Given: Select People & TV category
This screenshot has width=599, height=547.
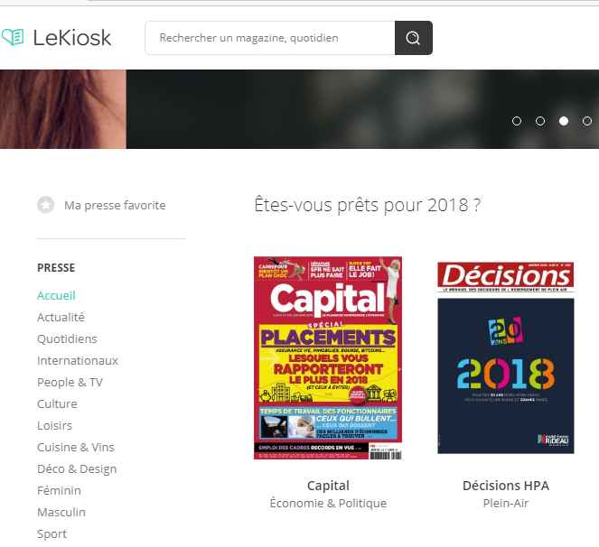Looking at the screenshot, I should (70, 382).
